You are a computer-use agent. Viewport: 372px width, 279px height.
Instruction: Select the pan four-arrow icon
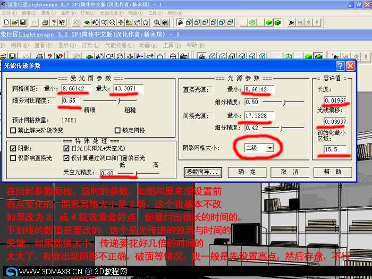click(x=121, y=22)
